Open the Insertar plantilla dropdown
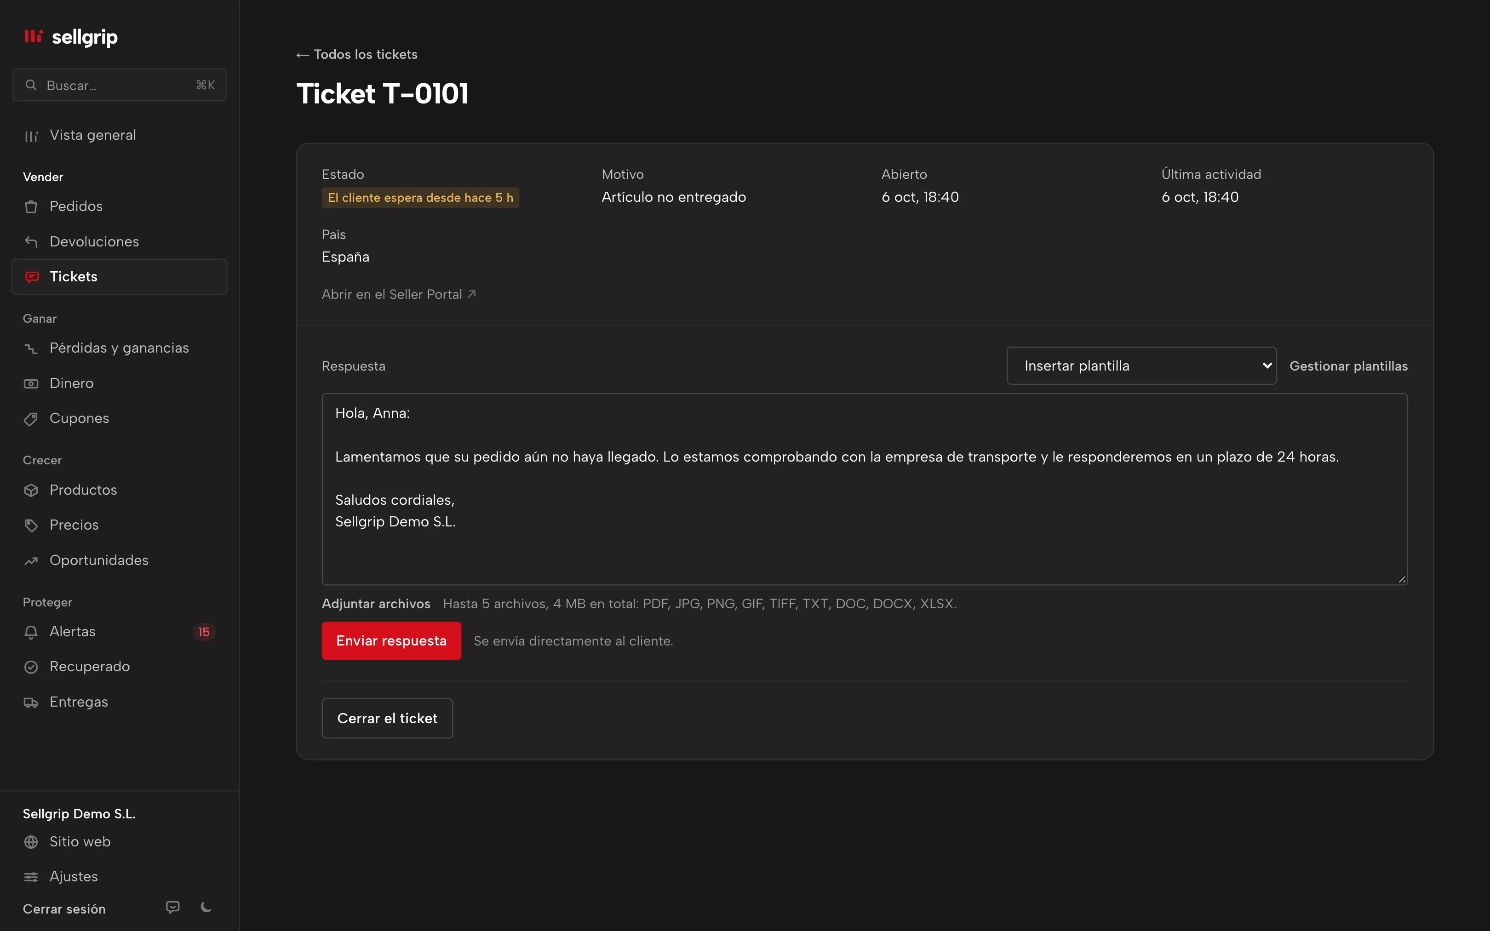The height and width of the screenshot is (931, 1490). coord(1141,366)
